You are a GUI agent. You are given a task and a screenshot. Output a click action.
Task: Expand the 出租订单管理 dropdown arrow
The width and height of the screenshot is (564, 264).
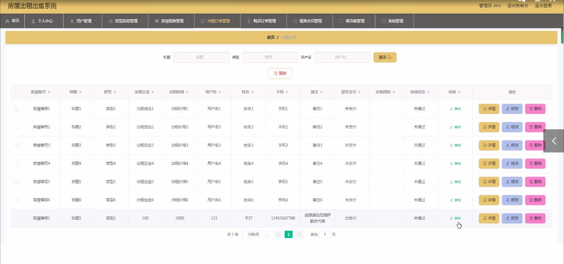pyautogui.click(x=234, y=21)
